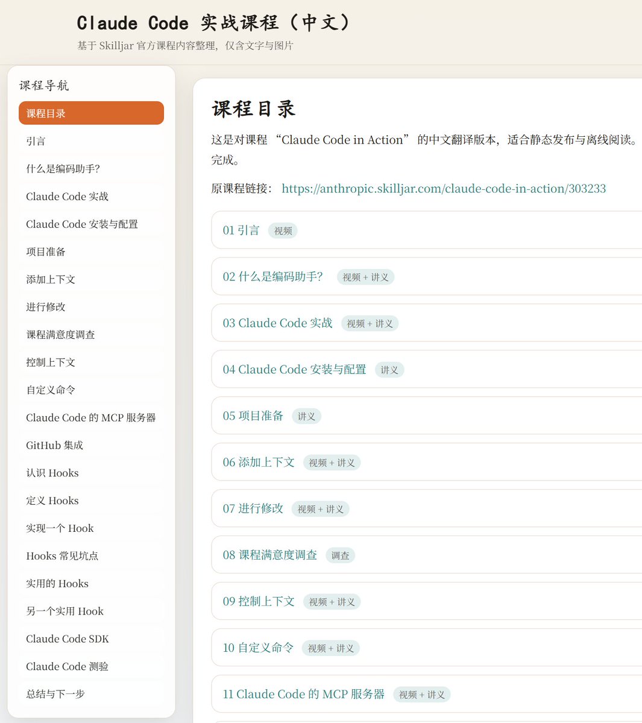Open Hooks 常见坑点 sidebar item
642x723 pixels.
91,555
